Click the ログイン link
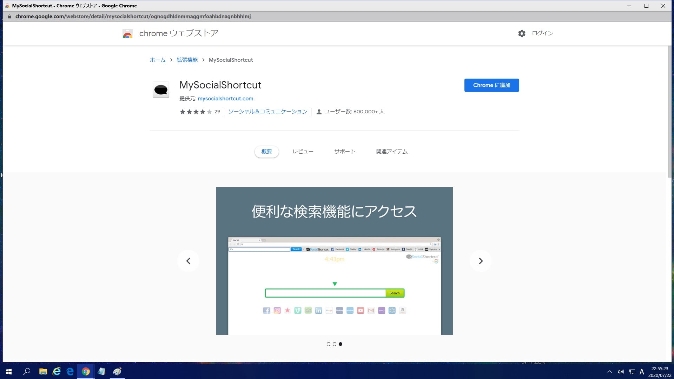 [542, 33]
